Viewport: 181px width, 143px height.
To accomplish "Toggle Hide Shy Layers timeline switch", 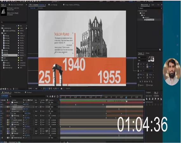I will 50,96.
